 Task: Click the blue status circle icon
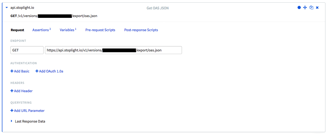pos(299,8)
